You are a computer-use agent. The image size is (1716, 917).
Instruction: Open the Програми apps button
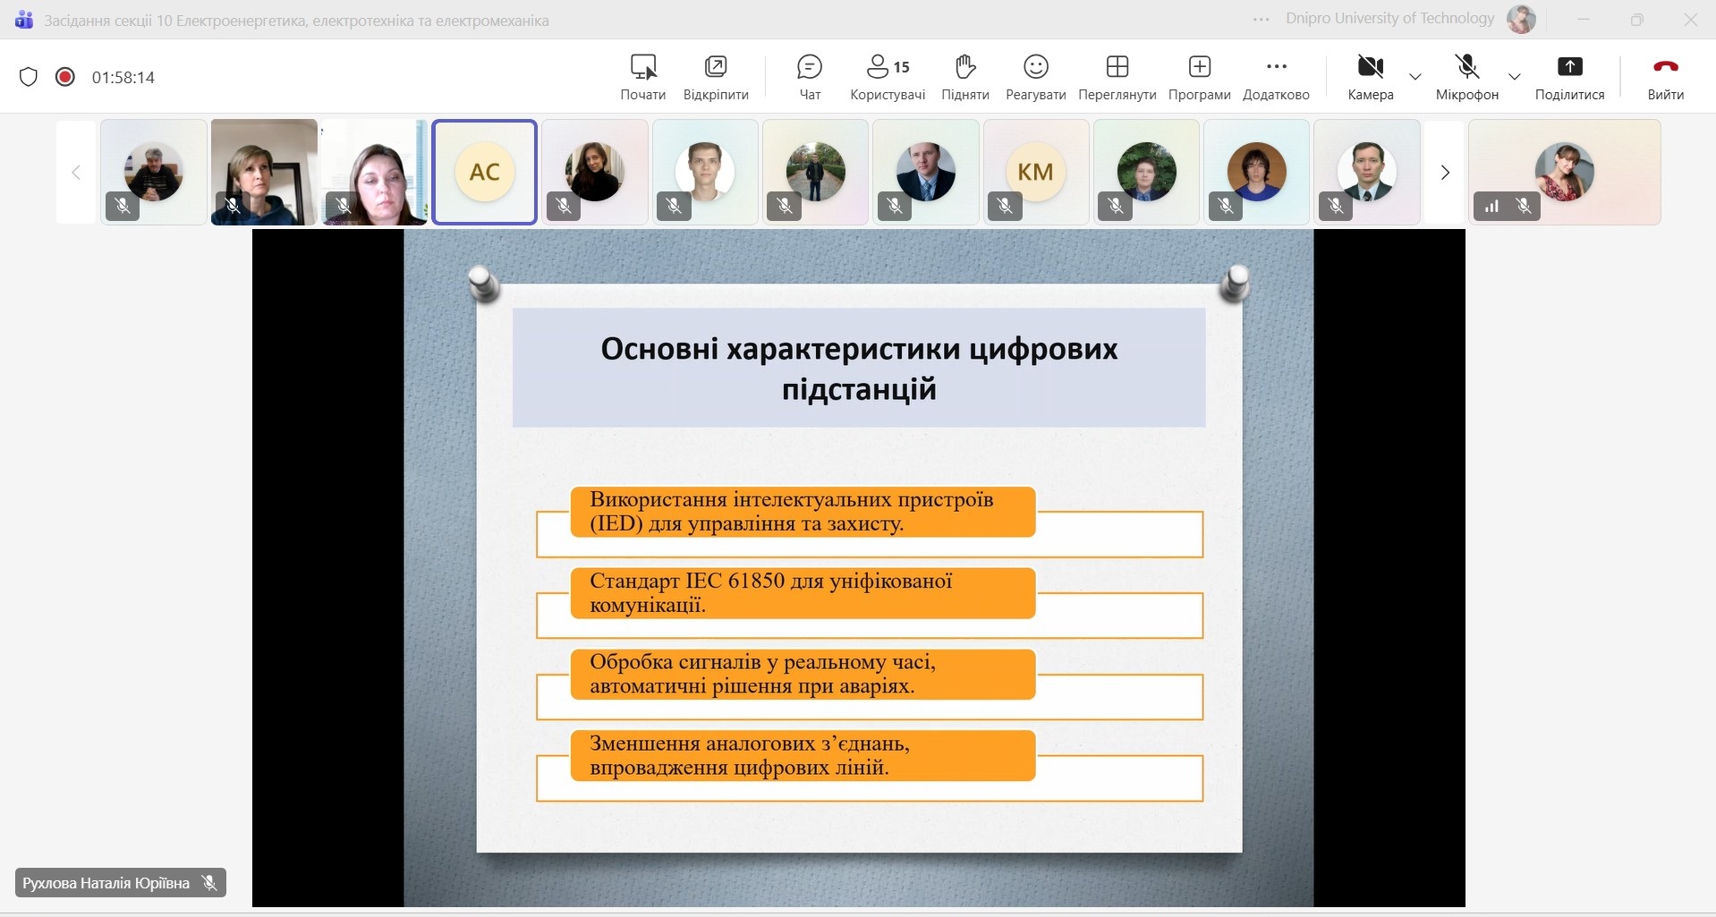[x=1199, y=77]
